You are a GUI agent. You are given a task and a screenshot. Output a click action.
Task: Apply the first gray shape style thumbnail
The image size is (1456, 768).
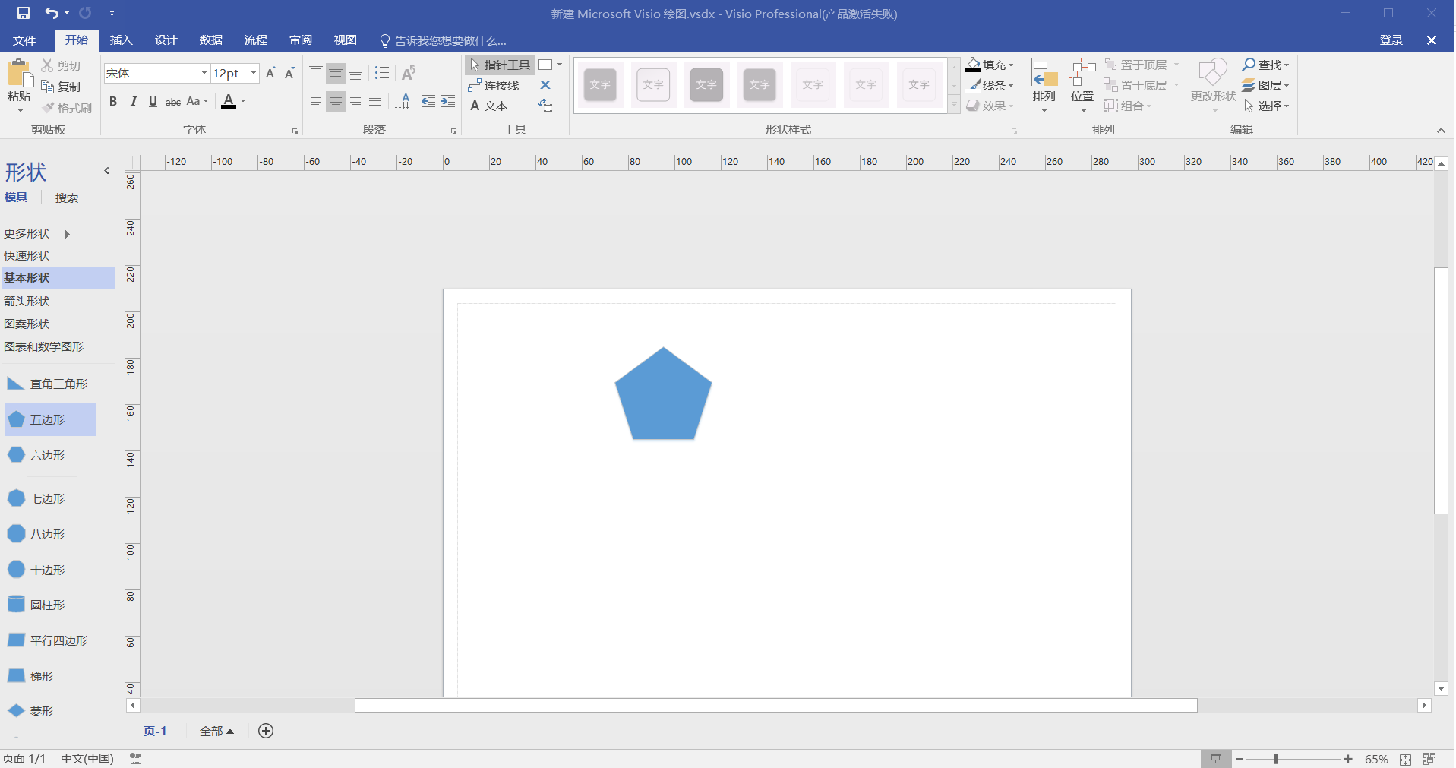pos(600,84)
